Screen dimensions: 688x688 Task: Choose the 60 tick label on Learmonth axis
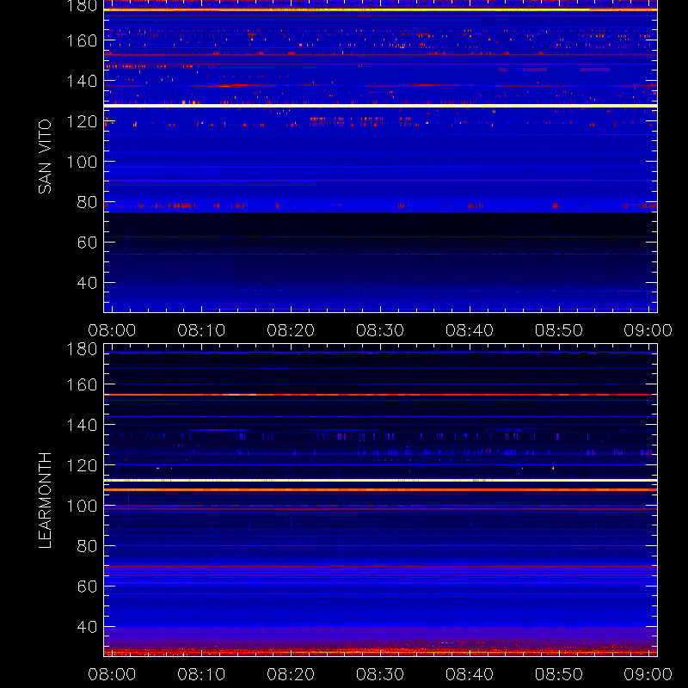pyautogui.click(x=88, y=587)
